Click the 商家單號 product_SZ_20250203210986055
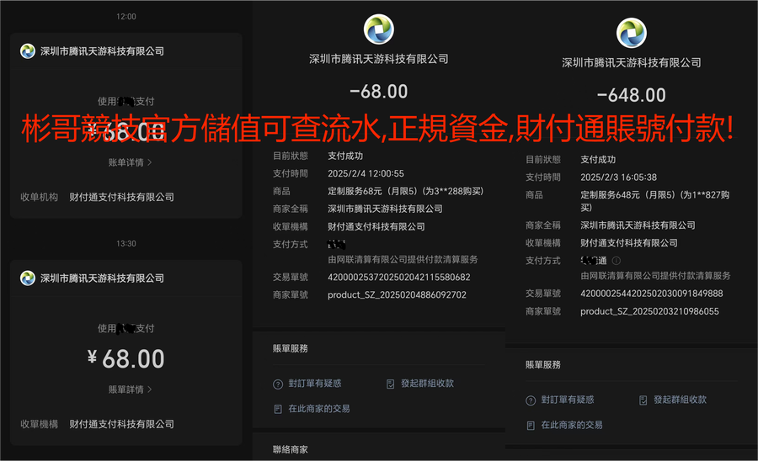The image size is (758, 461). (x=649, y=311)
